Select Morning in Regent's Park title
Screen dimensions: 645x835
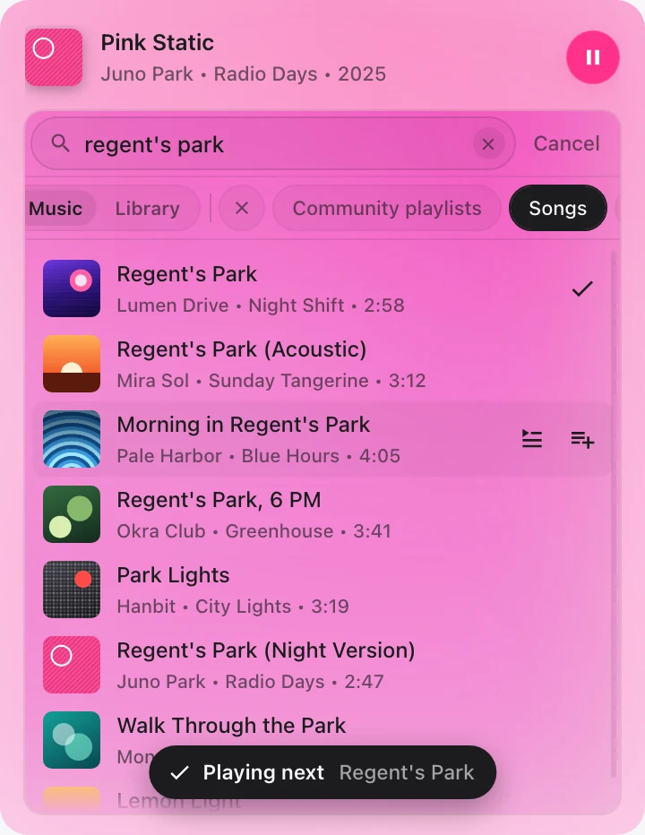(x=244, y=425)
